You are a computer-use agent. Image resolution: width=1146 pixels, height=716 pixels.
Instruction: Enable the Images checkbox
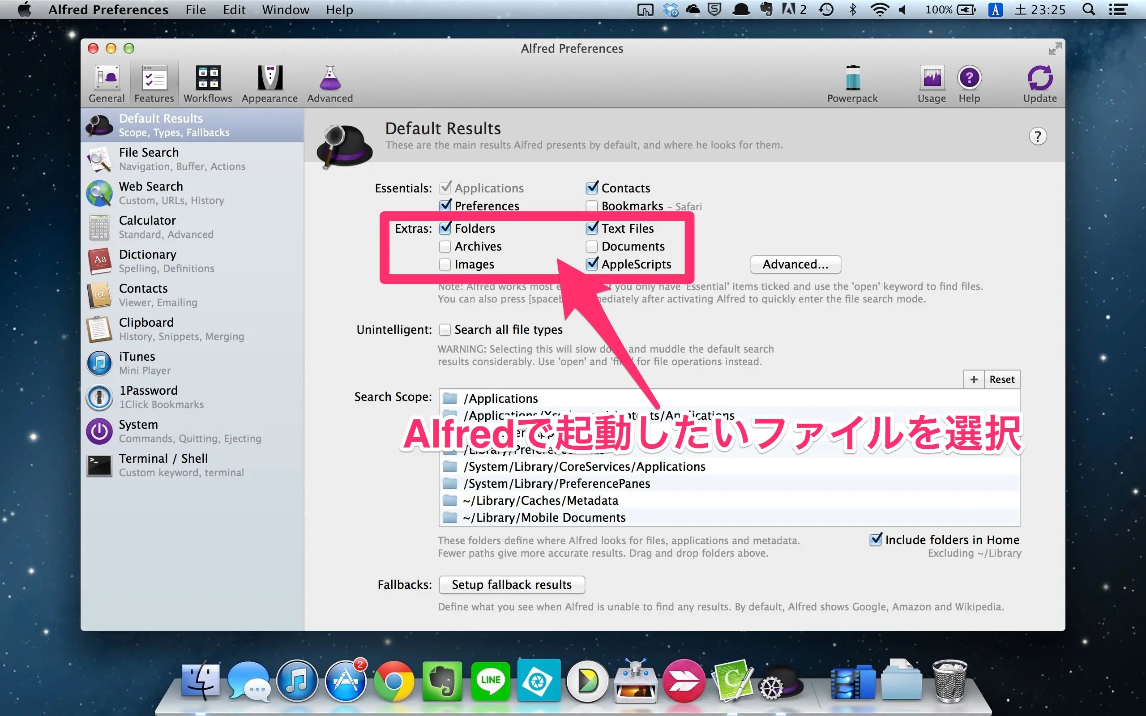(x=445, y=264)
